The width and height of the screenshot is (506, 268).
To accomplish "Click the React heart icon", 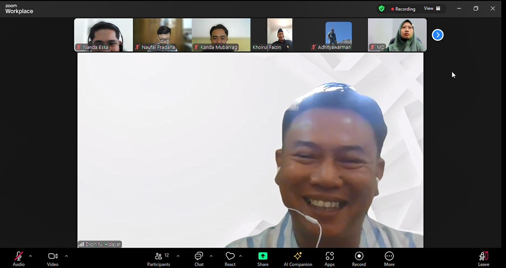I will coord(230,257).
